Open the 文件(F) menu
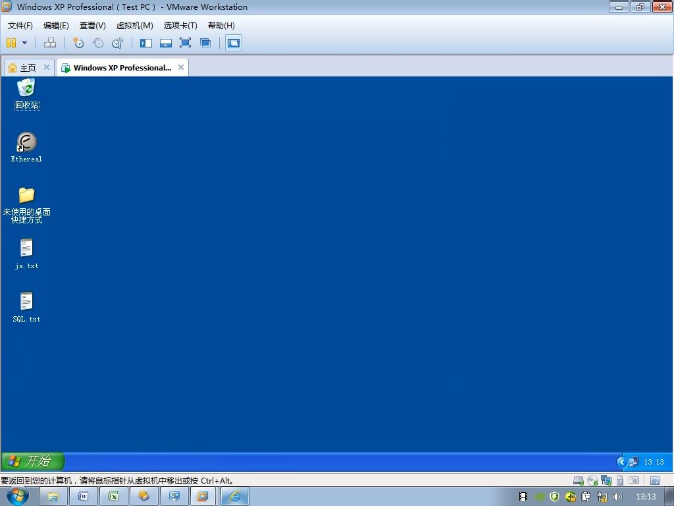The height and width of the screenshot is (506, 674). pos(20,26)
